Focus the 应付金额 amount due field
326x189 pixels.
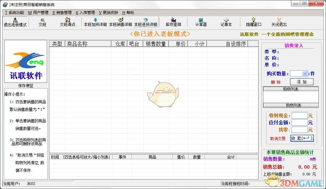pyautogui.click(x=299, y=122)
